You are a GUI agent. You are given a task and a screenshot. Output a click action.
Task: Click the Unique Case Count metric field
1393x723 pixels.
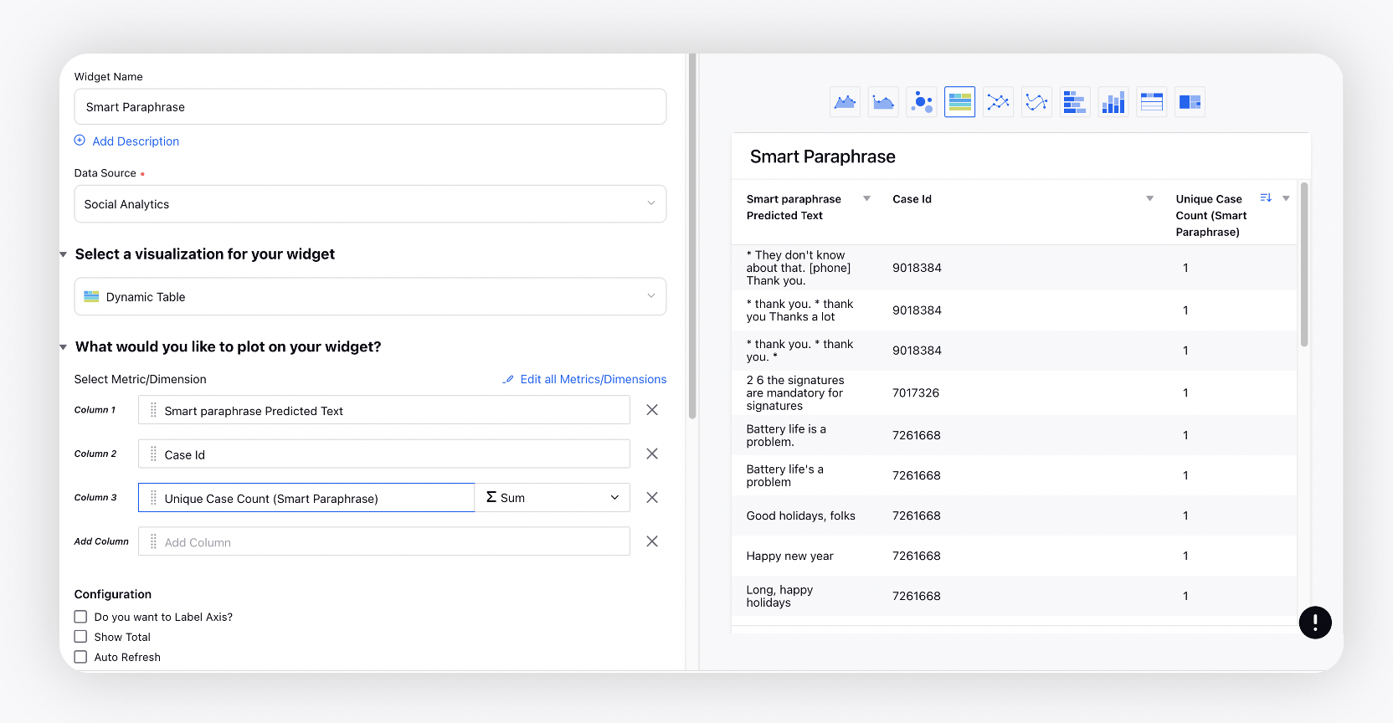pos(306,498)
